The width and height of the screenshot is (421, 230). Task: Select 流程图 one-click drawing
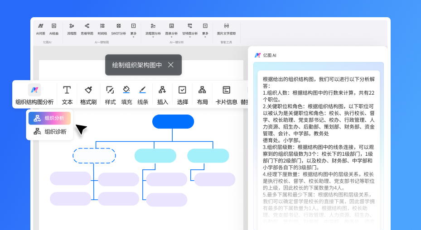[72, 29]
